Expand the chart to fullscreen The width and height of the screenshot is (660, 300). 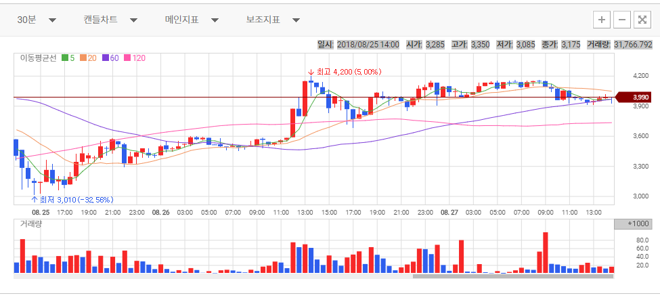[x=642, y=20]
